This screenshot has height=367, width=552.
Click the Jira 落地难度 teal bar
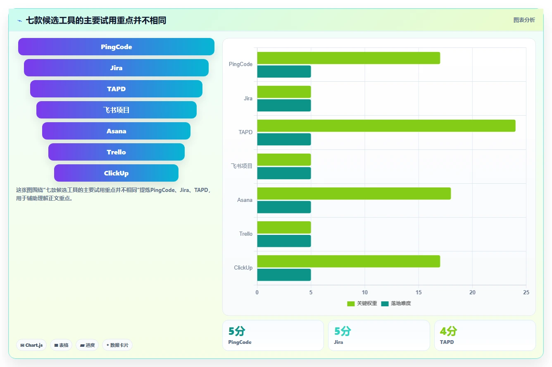tap(284, 105)
